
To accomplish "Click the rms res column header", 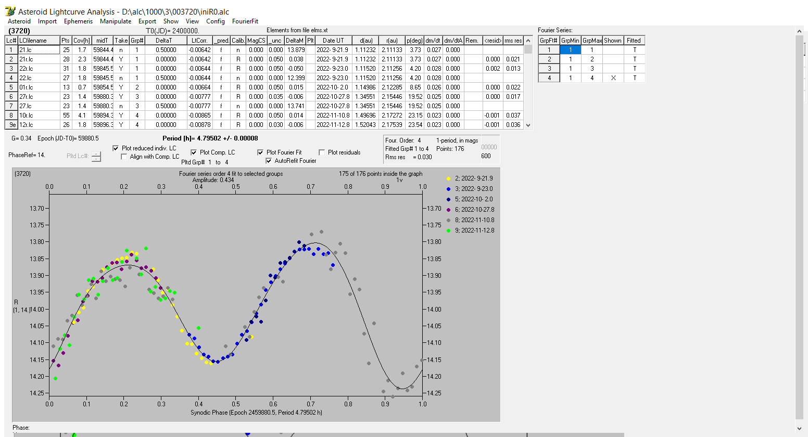I will [x=513, y=41].
